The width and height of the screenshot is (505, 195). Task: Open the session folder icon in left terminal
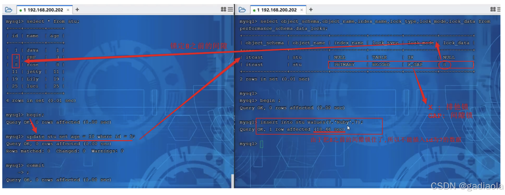click(8, 10)
